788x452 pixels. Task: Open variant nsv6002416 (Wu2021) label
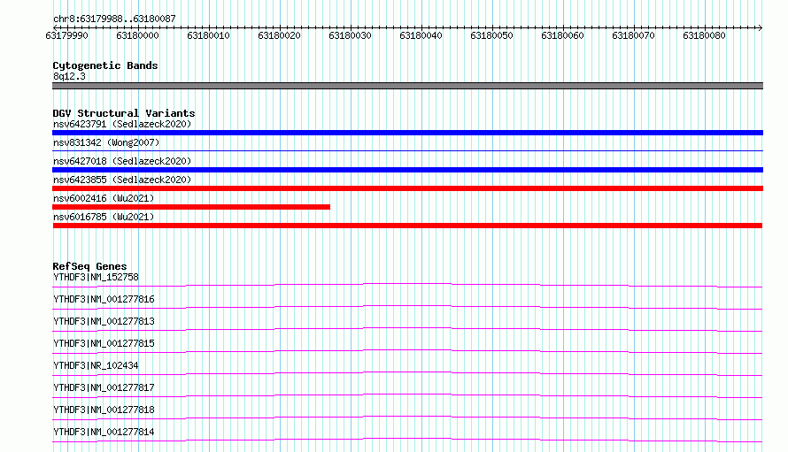pos(104,198)
